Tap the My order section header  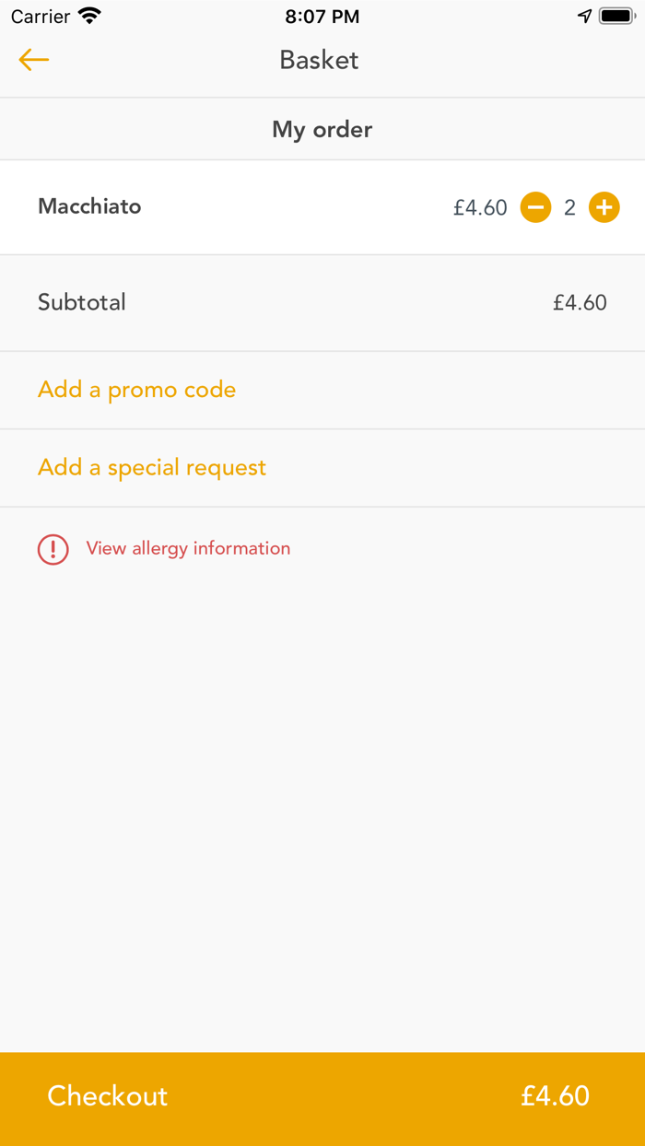[x=322, y=129]
